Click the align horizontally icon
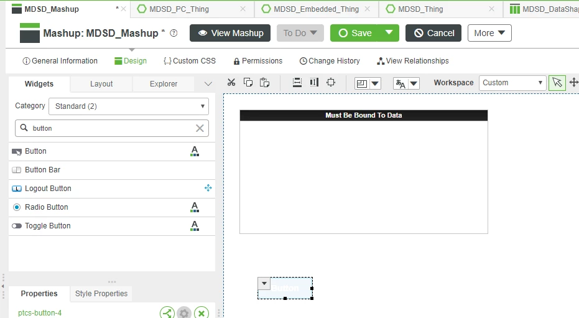This screenshot has height=318, width=579. click(297, 82)
